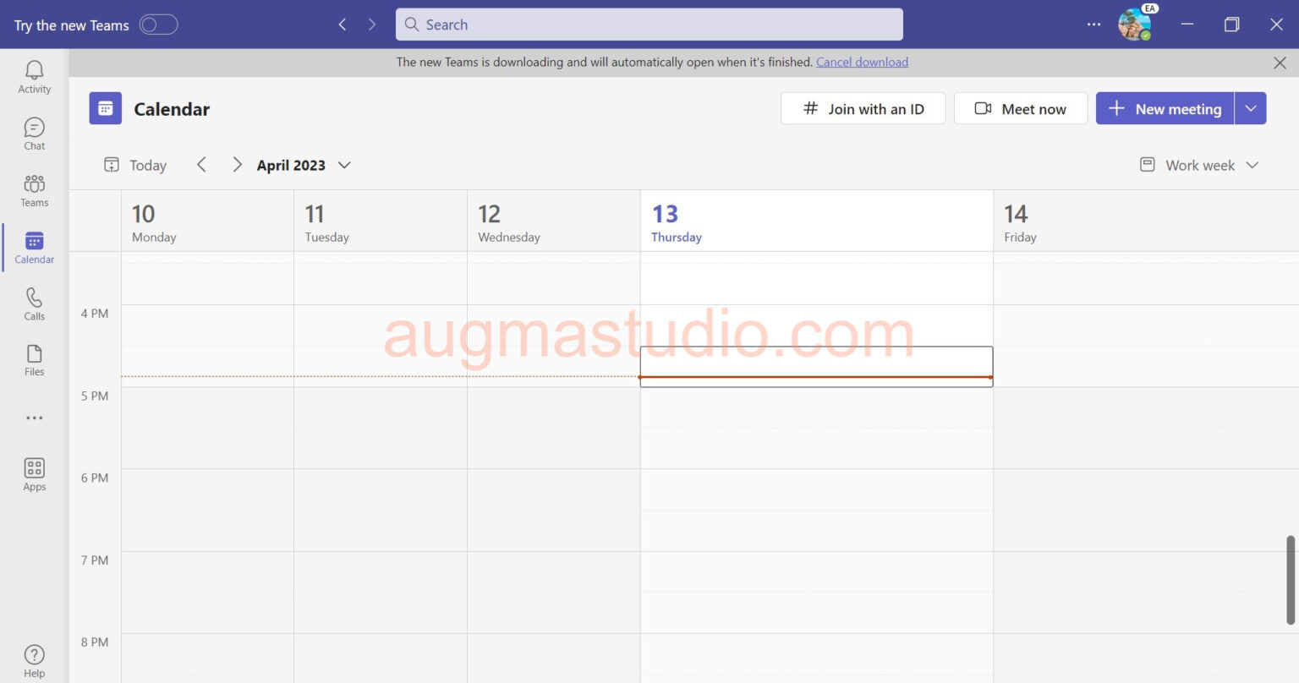Screen dimensions: 1299x683
Task: Switch to the Calendar section
Action: coord(34,247)
